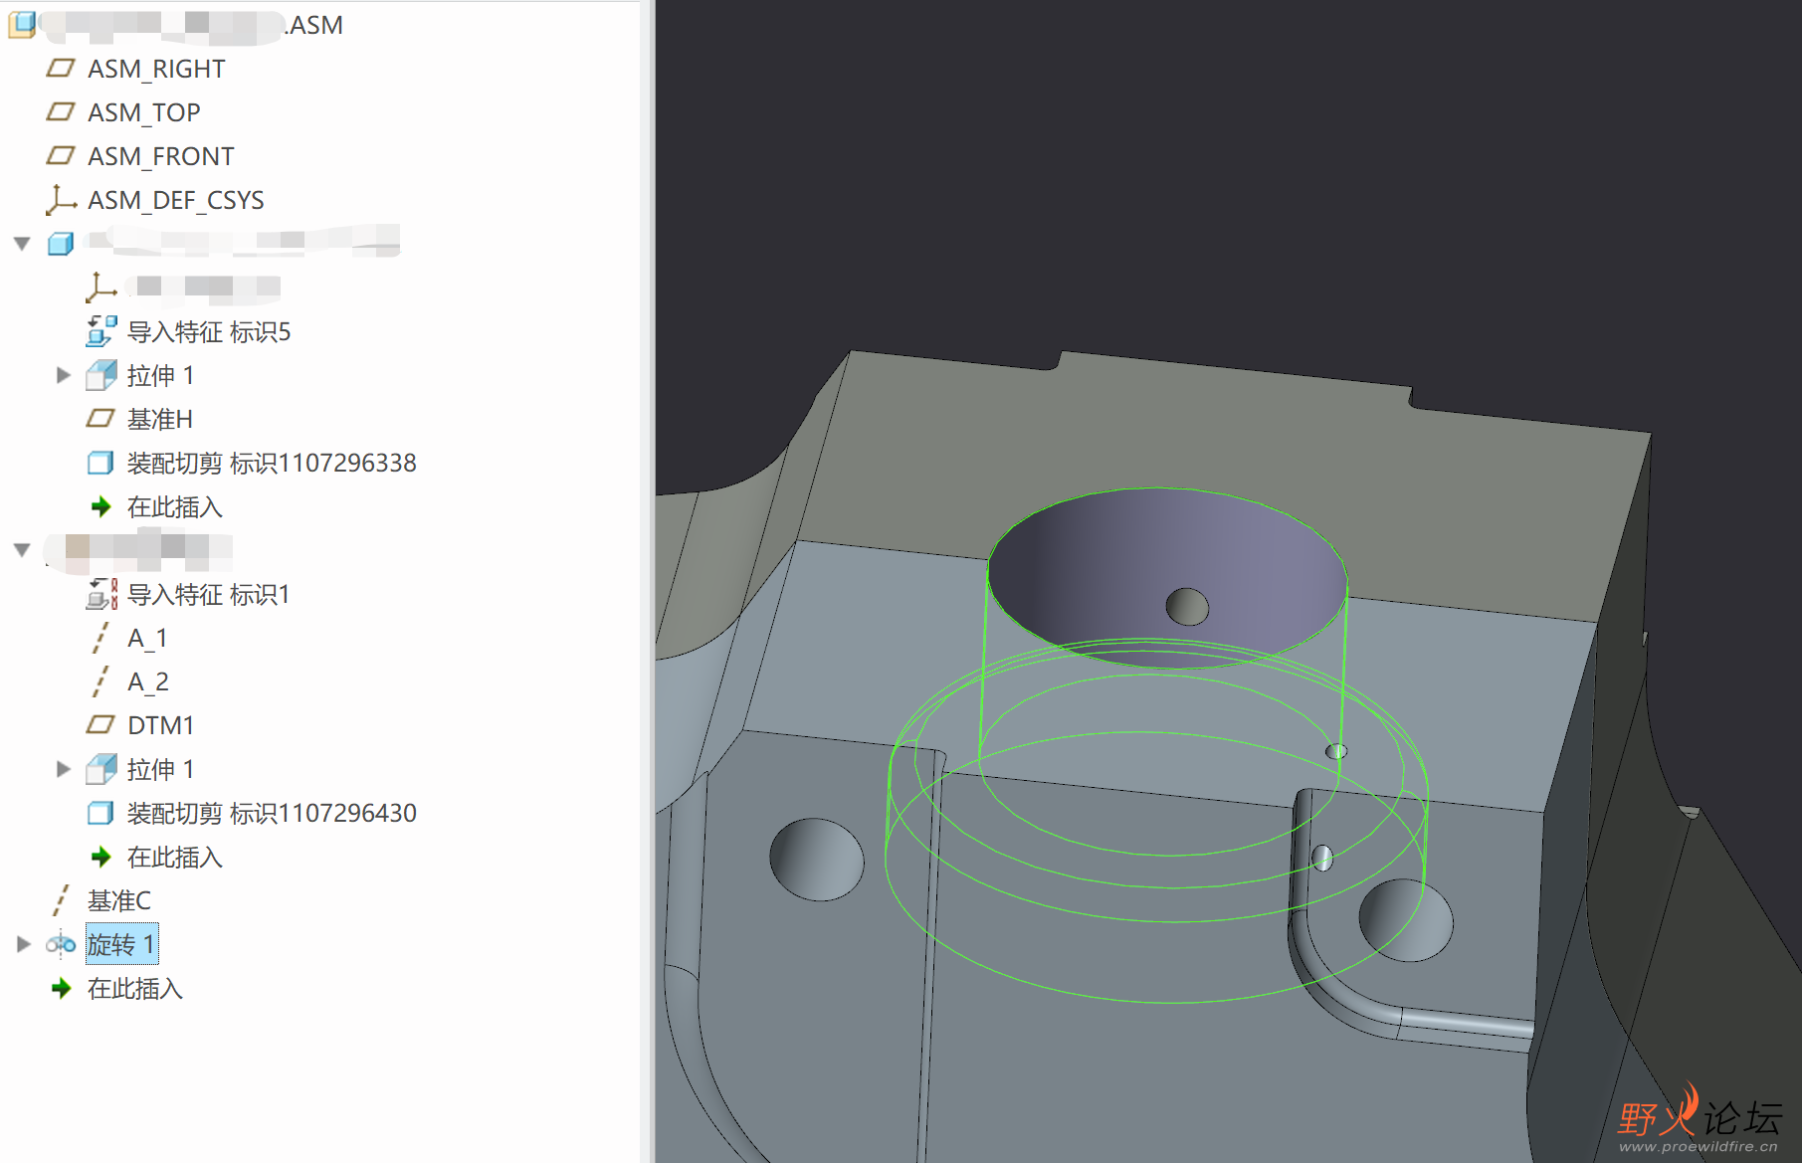Image resolution: width=1802 pixels, height=1163 pixels.
Task: Select the ASM_FRONT datum plane icon
Action: point(61,155)
